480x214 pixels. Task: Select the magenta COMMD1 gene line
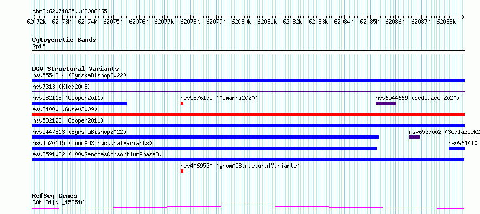click(248, 208)
